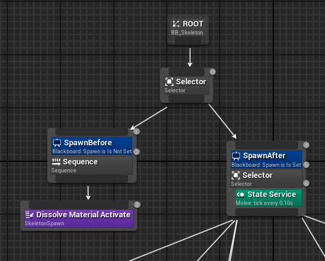The width and height of the screenshot is (325, 261).
Task: Click the SpawnAfter node bottom output pin
Action: [267, 212]
